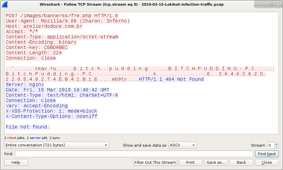283x170 pixels.
Task: Click the ckav.ru payload text
Action: point(46,69)
